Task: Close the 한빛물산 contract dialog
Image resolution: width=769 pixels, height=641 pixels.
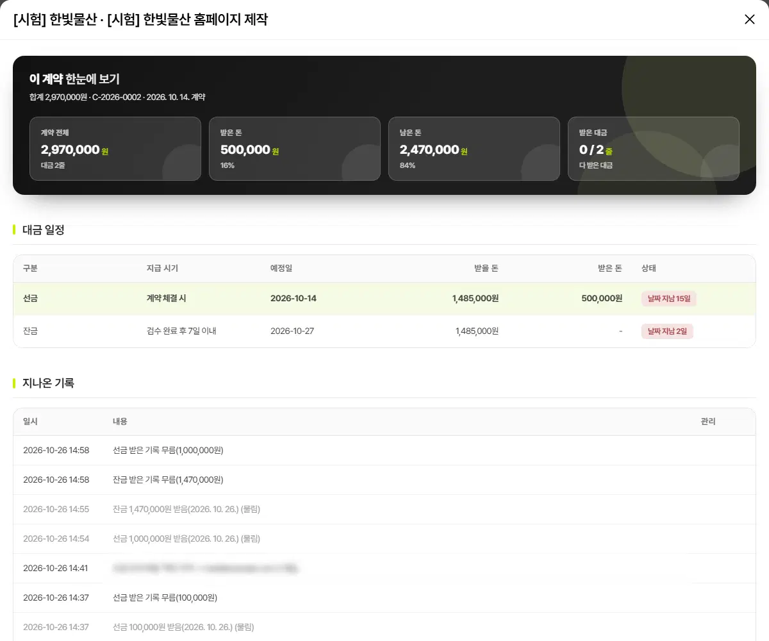Action: click(750, 19)
